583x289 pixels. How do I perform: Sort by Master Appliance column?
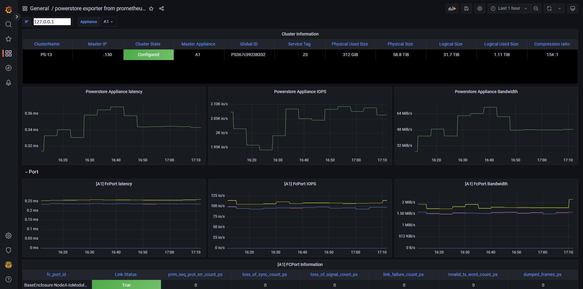(198, 44)
